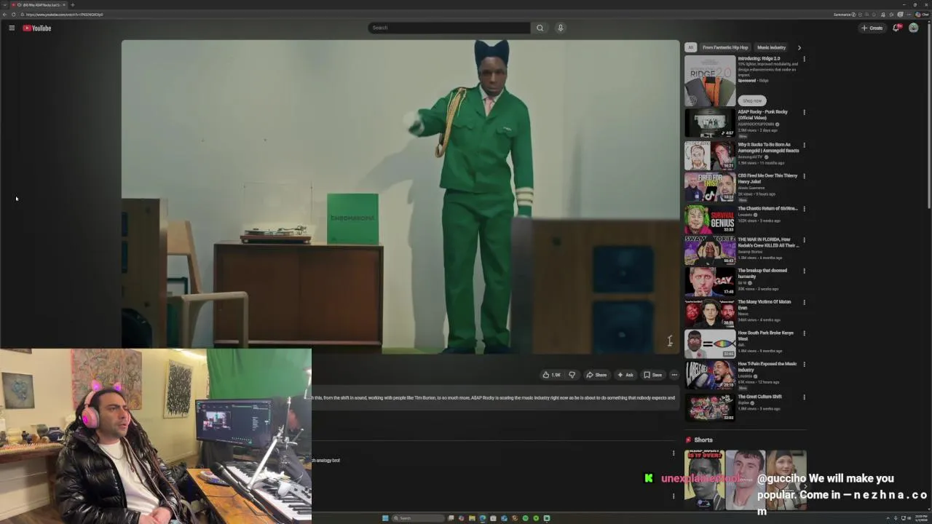Open YouTube notifications bell
Screen dimensions: 932x524
pos(896,28)
